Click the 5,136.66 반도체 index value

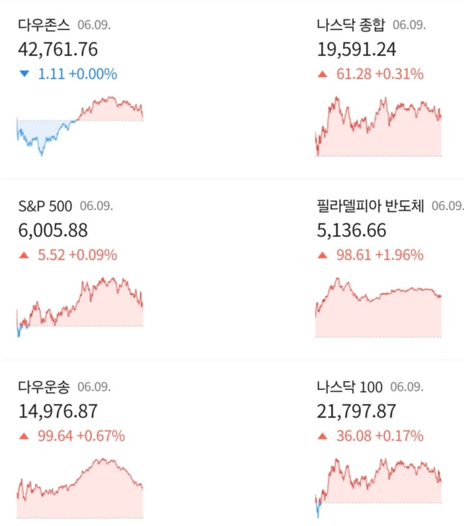click(x=351, y=231)
